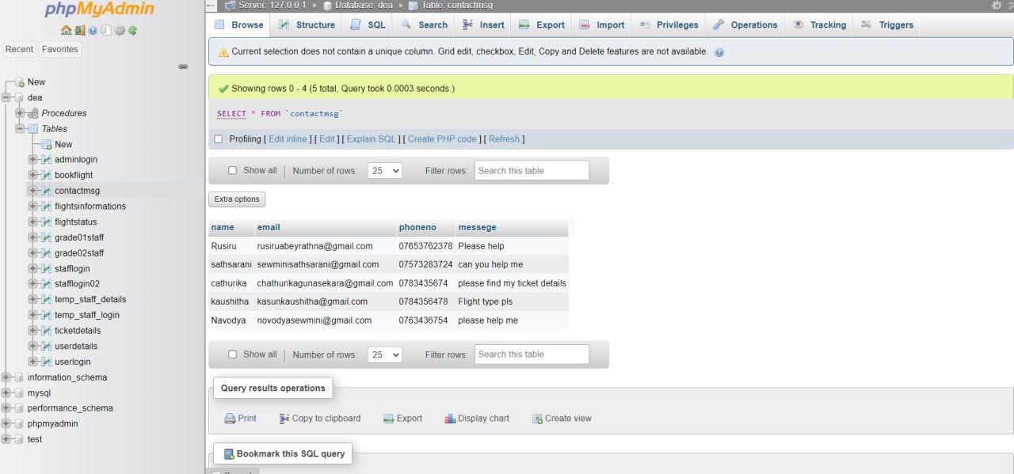Focus the lower Filter rows search field

coord(532,355)
